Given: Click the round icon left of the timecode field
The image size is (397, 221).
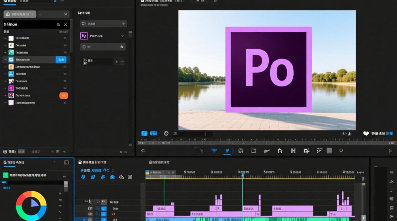Looking at the screenshot, I should pyautogui.click(x=166, y=133).
